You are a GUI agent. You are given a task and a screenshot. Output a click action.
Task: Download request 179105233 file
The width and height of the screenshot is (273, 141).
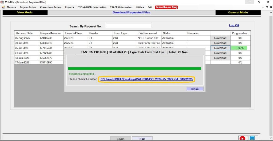[220, 38]
